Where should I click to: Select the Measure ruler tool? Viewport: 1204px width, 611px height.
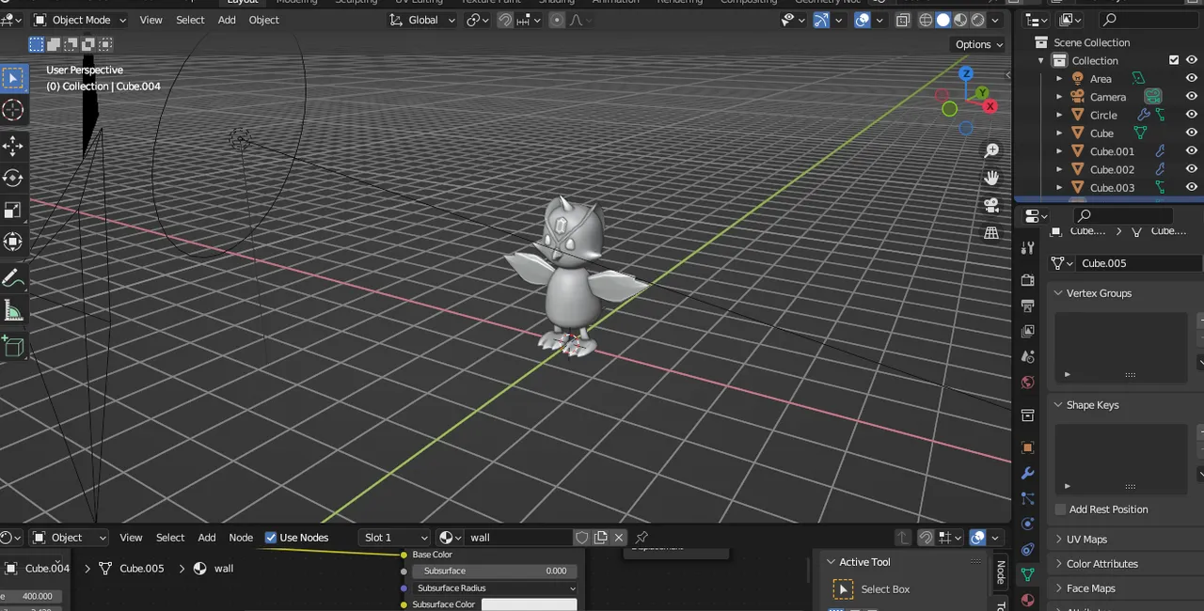(13, 310)
